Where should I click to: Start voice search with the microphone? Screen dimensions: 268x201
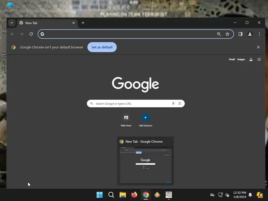[173, 103]
